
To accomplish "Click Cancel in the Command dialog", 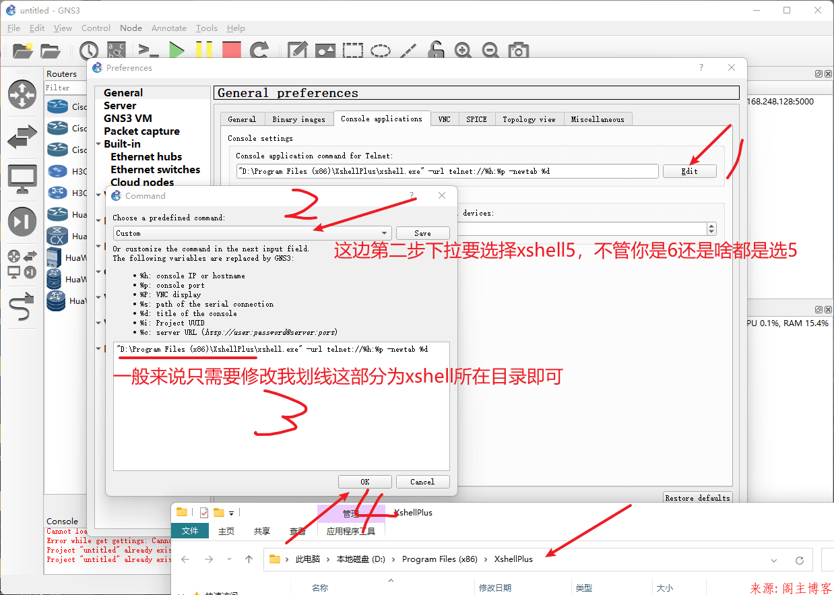I will point(422,482).
